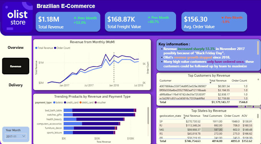
Task: Click green up arrow on Total Revenue card
Action: pyautogui.click(x=75, y=18)
